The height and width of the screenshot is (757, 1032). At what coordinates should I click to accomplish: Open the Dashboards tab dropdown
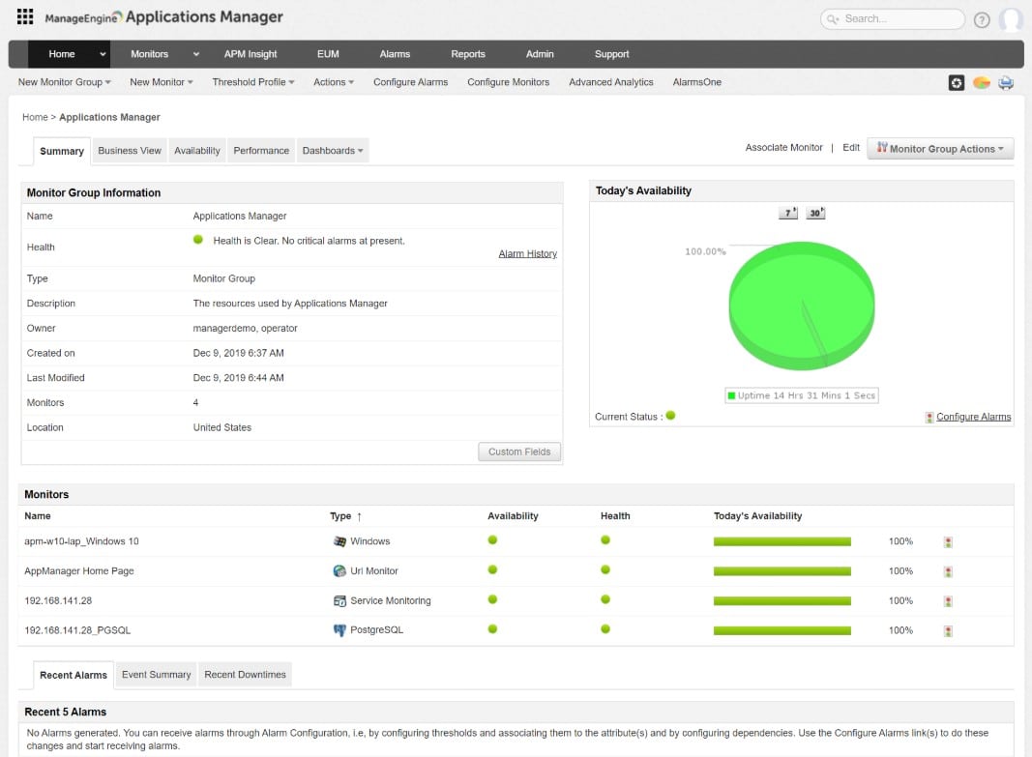coord(333,151)
